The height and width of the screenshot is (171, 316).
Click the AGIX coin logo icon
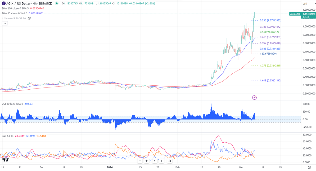[x=4, y=3]
